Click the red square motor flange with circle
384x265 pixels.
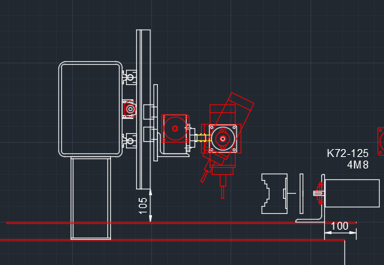[x=175, y=128]
